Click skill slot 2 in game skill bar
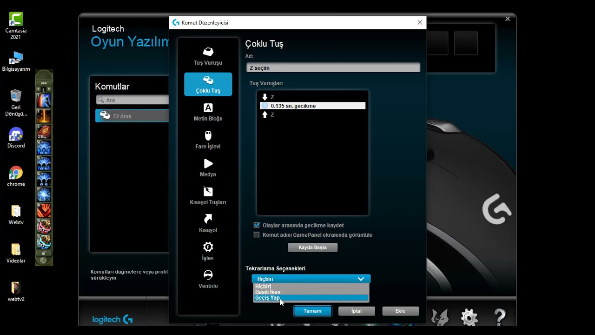 click(44, 116)
